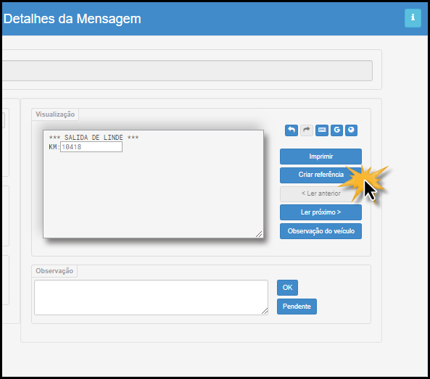Viewport: 430px width, 379px height.
Task: Click the Observação textarea resize handle
Action: pyautogui.click(x=265, y=311)
